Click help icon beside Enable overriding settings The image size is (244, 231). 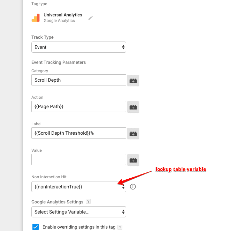[x=120, y=227]
